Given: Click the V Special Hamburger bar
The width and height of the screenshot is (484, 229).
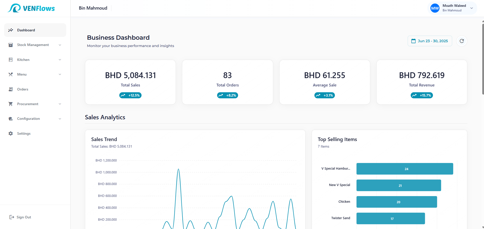Looking at the screenshot, I should [404, 169].
